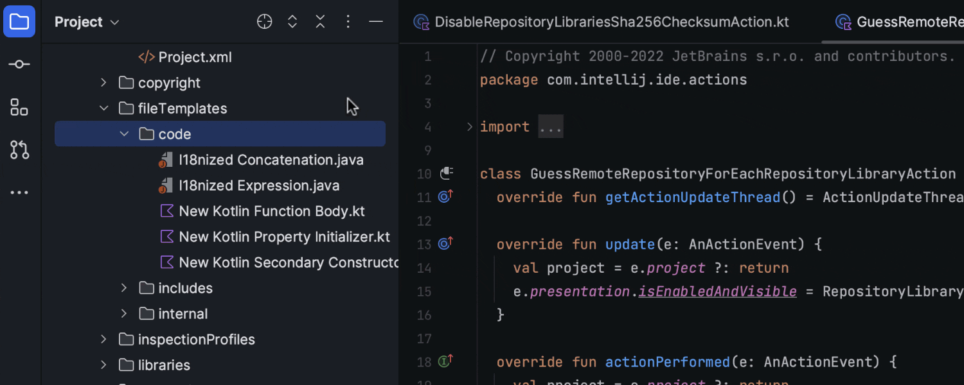Show more tool windows via ellipsis icon
Image resolution: width=964 pixels, height=385 pixels.
coord(19,192)
